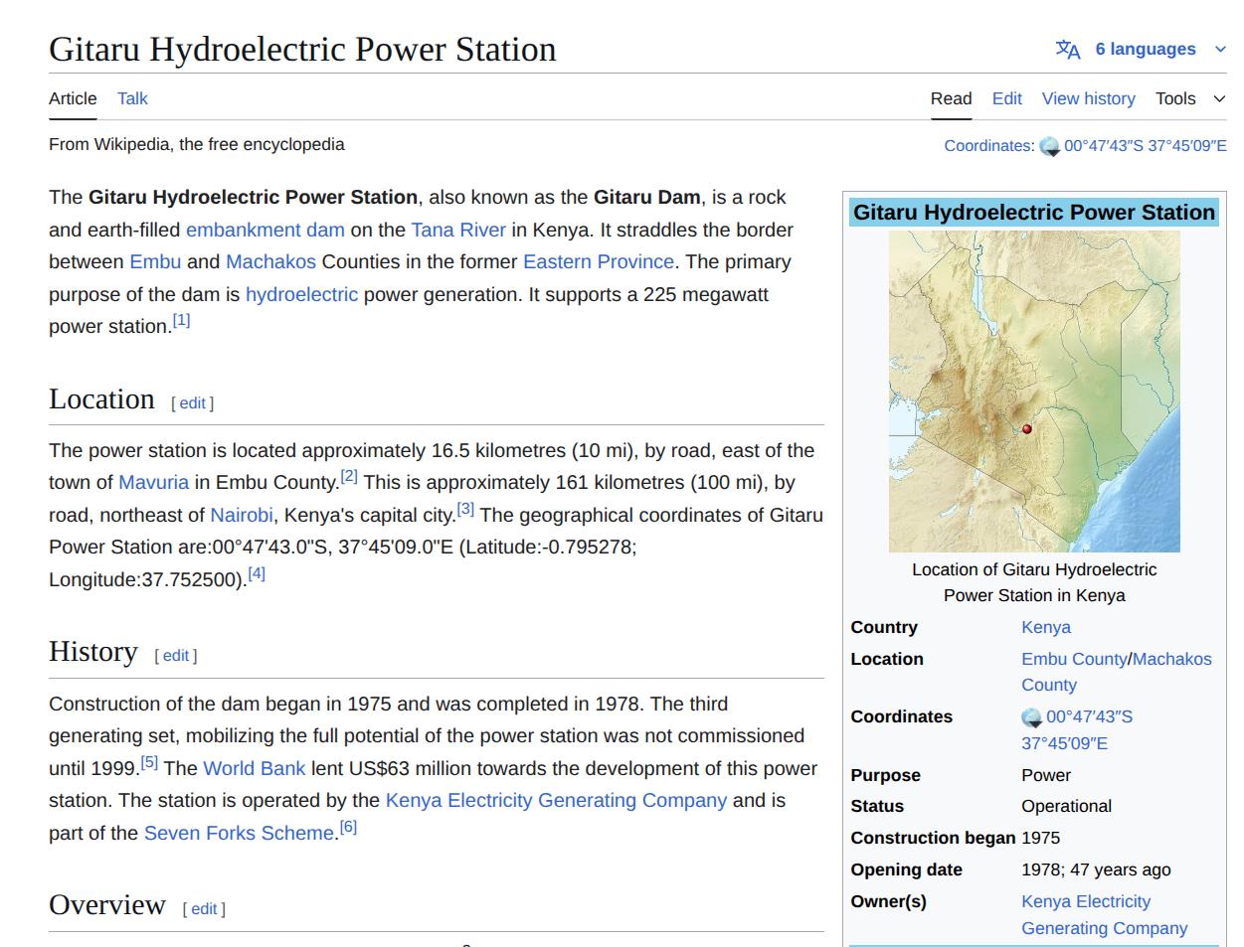The width and height of the screenshot is (1244, 947).
Task: Jump to citation [2]
Action: click(x=349, y=476)
